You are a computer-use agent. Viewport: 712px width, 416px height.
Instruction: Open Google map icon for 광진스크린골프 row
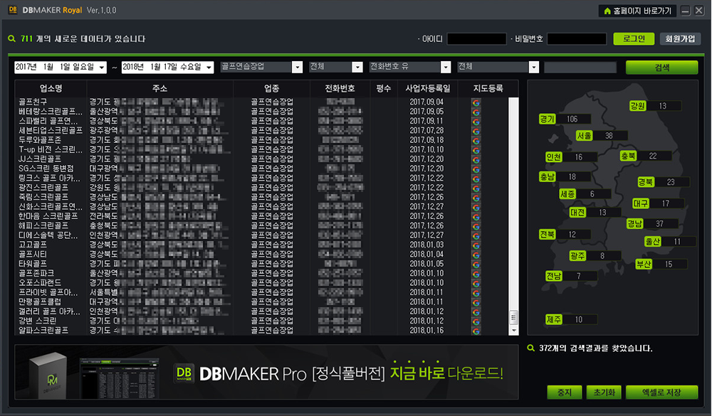coord(476,188)
